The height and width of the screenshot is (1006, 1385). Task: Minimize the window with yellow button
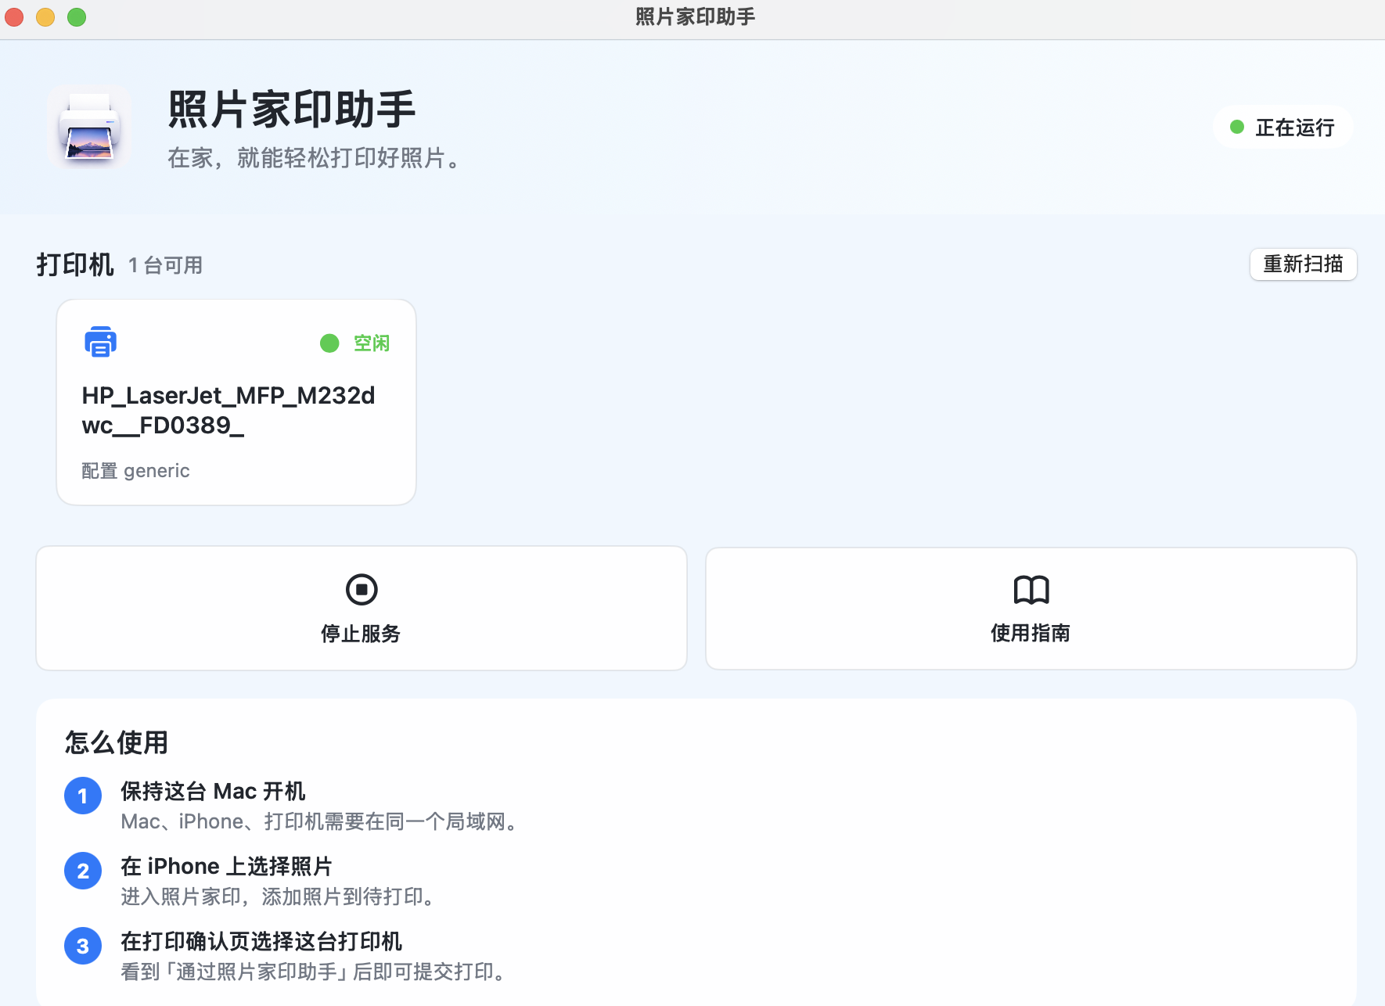point(45,16)
